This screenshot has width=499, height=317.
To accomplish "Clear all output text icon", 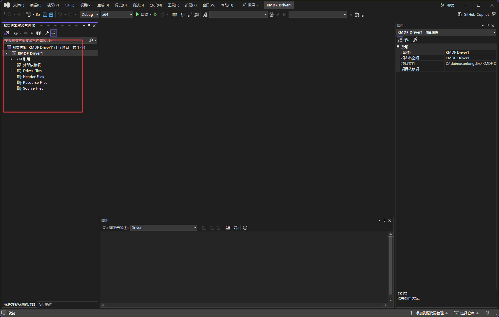I will [228, 228].
